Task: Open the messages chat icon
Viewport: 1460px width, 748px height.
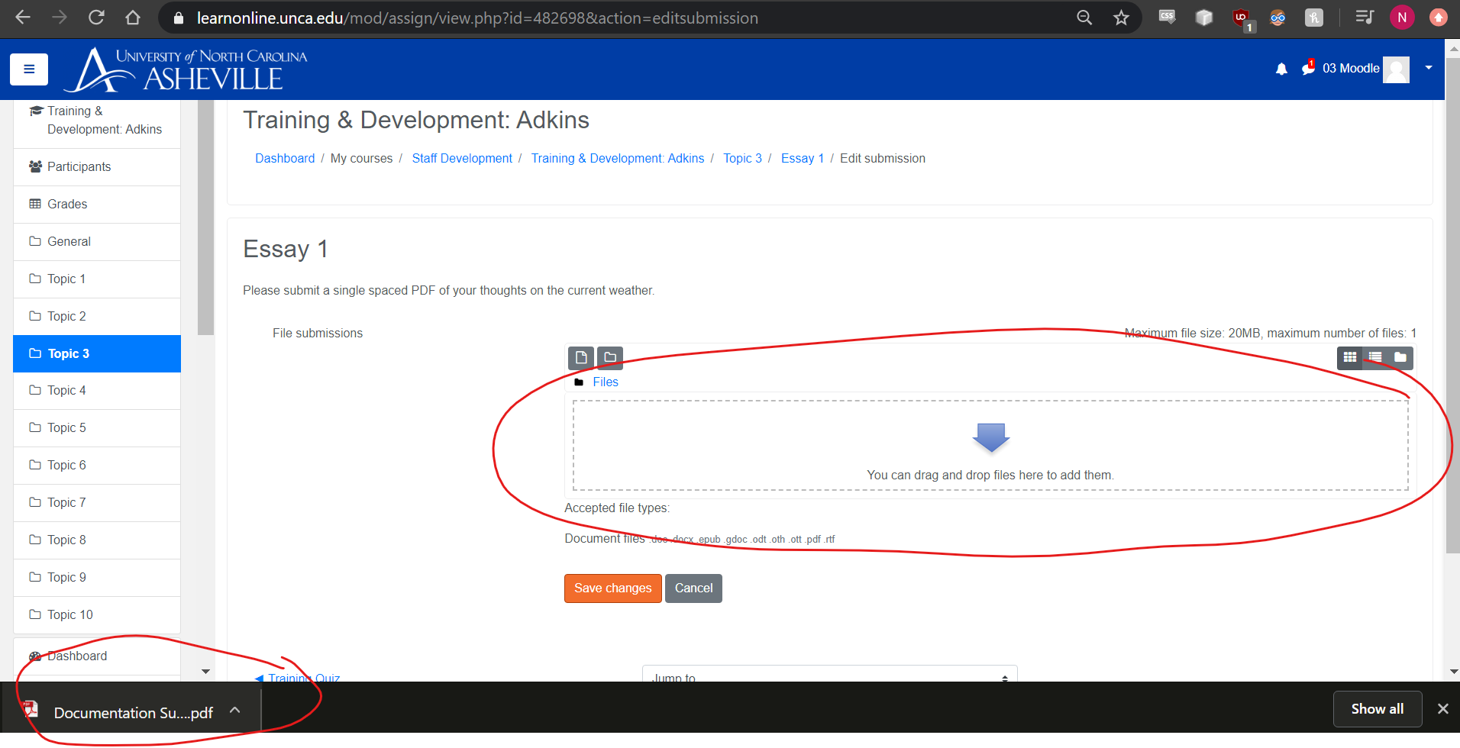Action: coord(1308,68)
